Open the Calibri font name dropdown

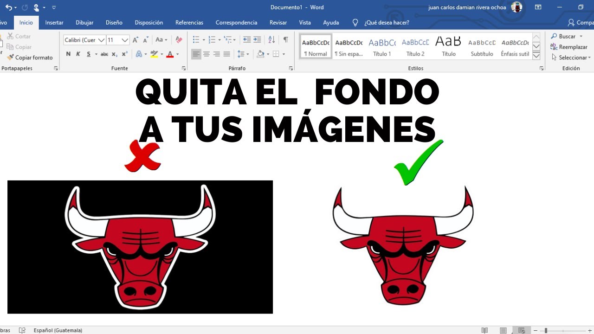click(x=102, y=40)
